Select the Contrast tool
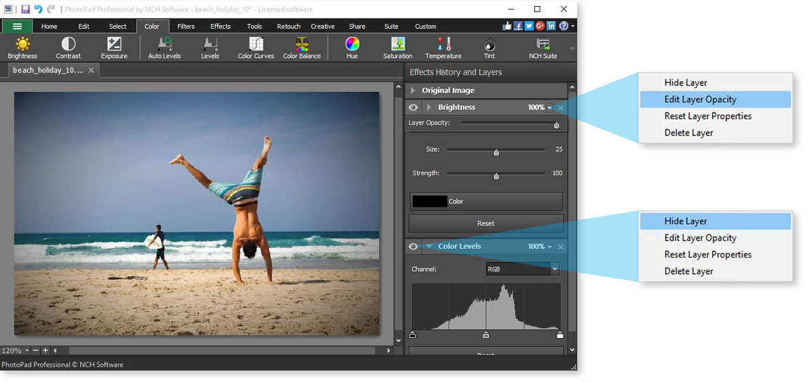This screenshot has height=383, width=808. tap(68, 45)
